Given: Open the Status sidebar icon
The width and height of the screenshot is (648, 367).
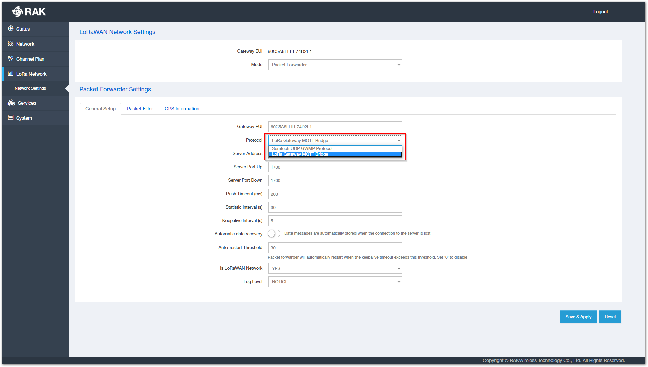Looking at the screenshot, I should pyautogui.click(x=11, y=29).
